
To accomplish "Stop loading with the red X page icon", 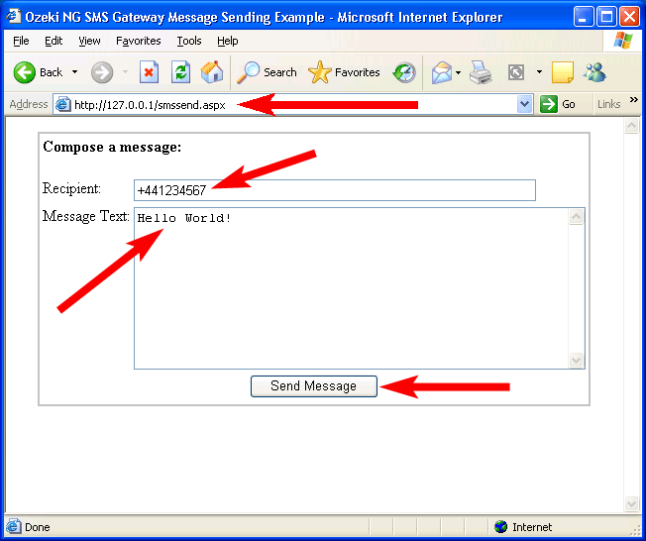I will pos(149,72).
